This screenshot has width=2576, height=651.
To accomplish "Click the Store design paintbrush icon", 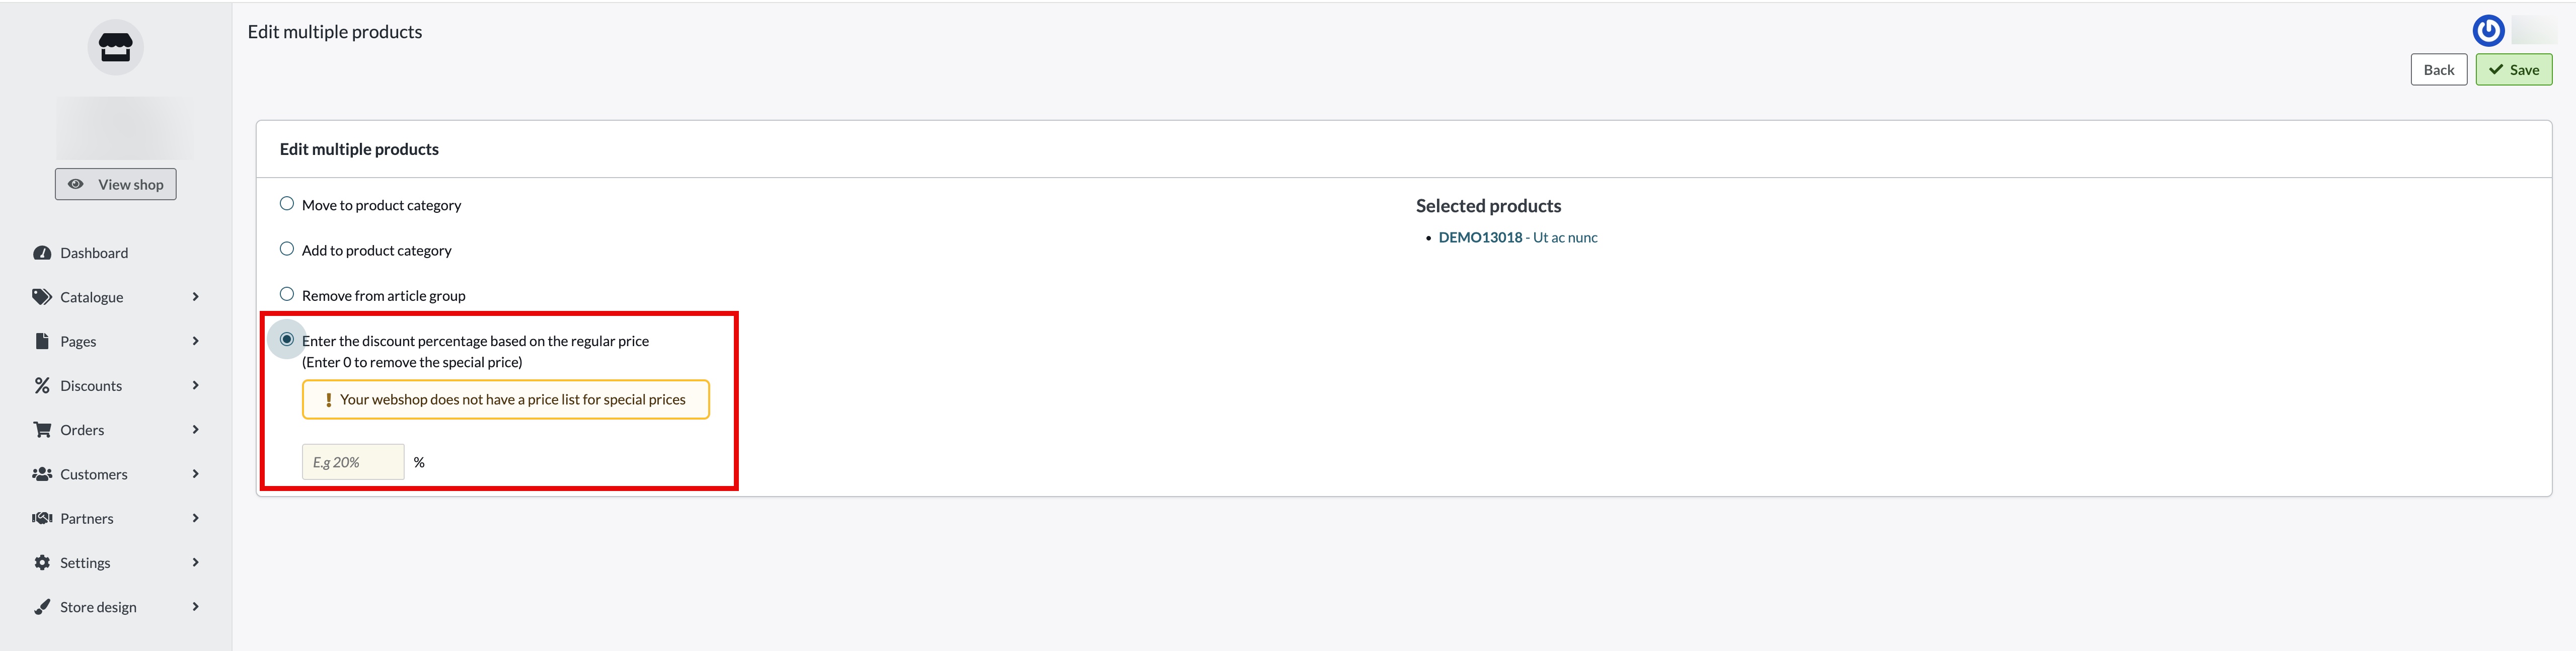I will 42,607.
